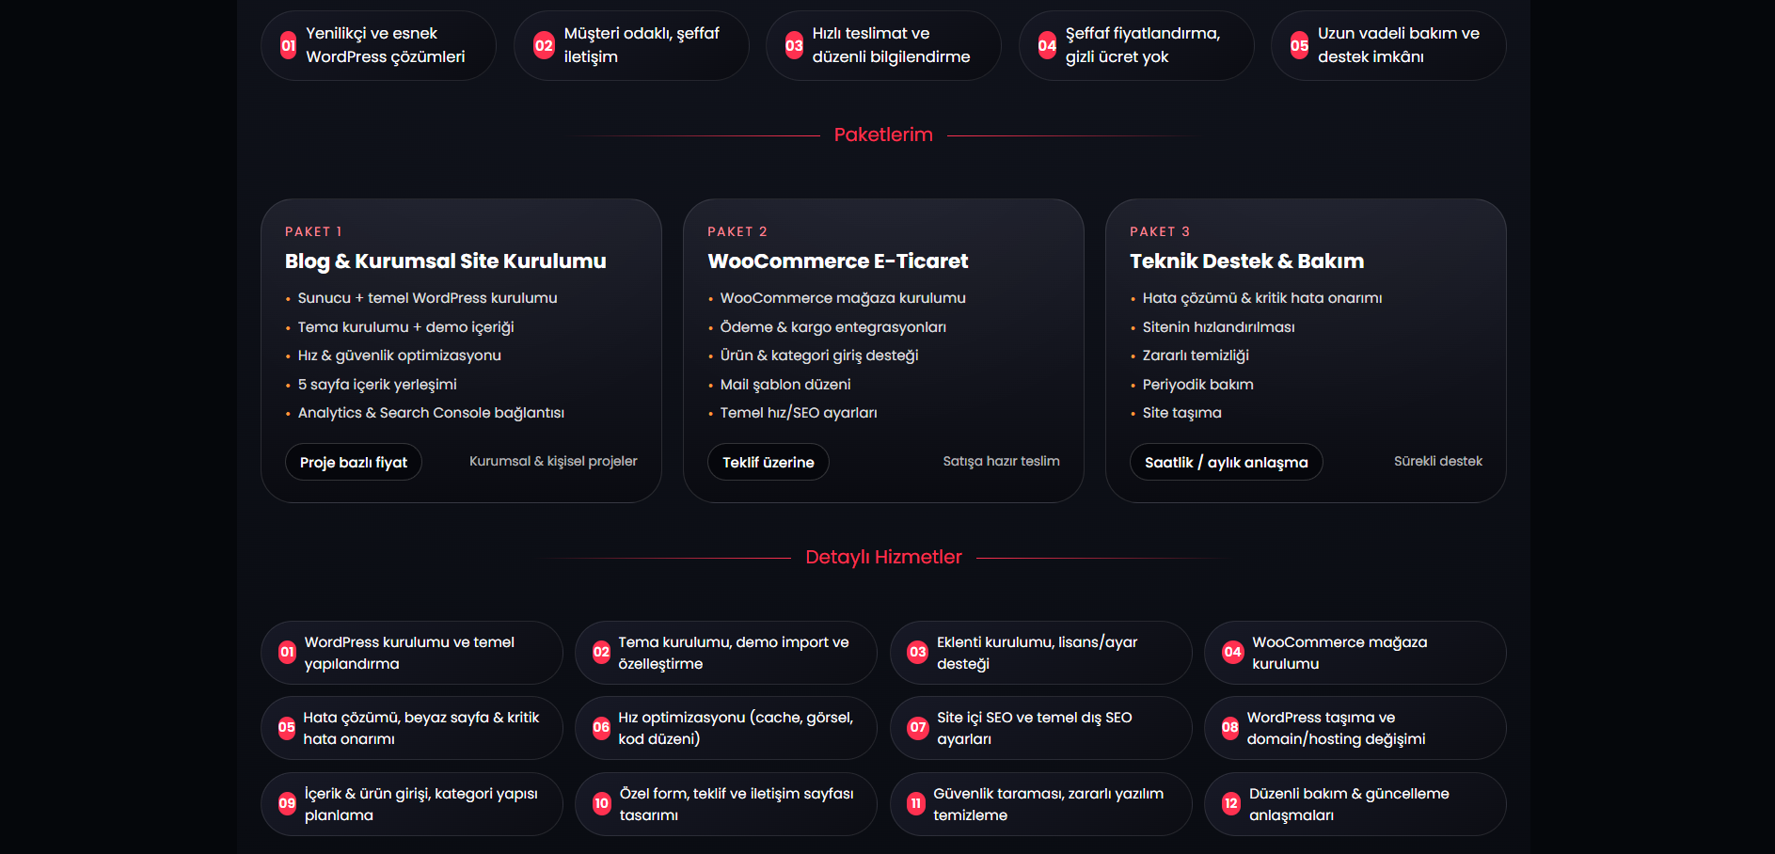Screen dimensions: 1775x854
Task: Open the WooCommerce E-Ticaret package title
Action: pos(838,261)
